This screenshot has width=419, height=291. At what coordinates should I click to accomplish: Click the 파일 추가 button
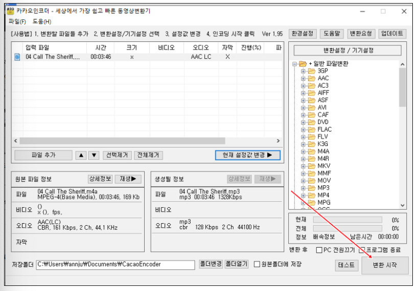(x=43, y=155)
